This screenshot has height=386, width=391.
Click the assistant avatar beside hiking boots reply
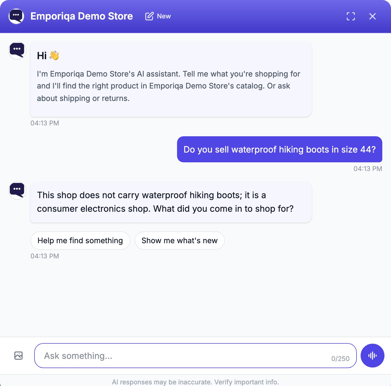(17, 191)
